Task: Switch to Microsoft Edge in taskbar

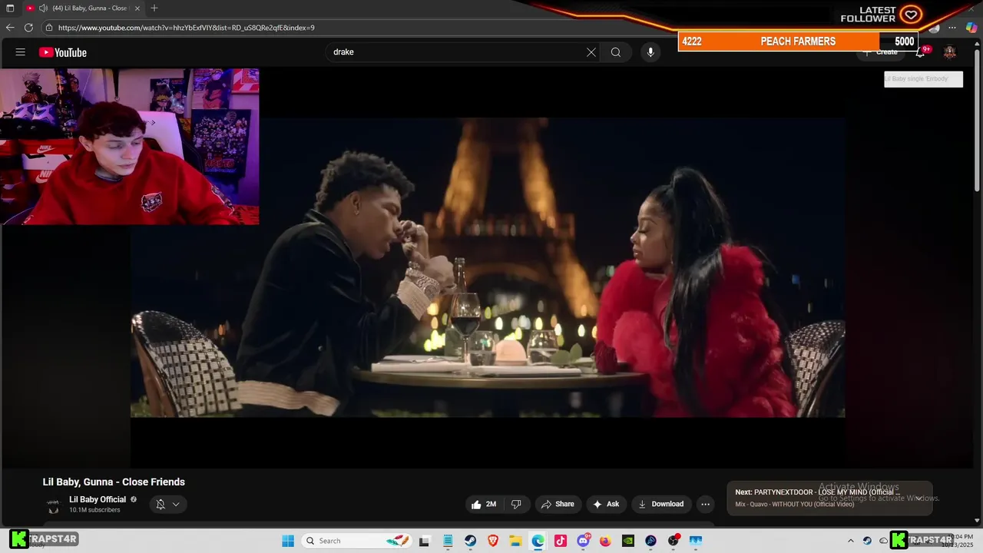Action: (x=538, y=541)
